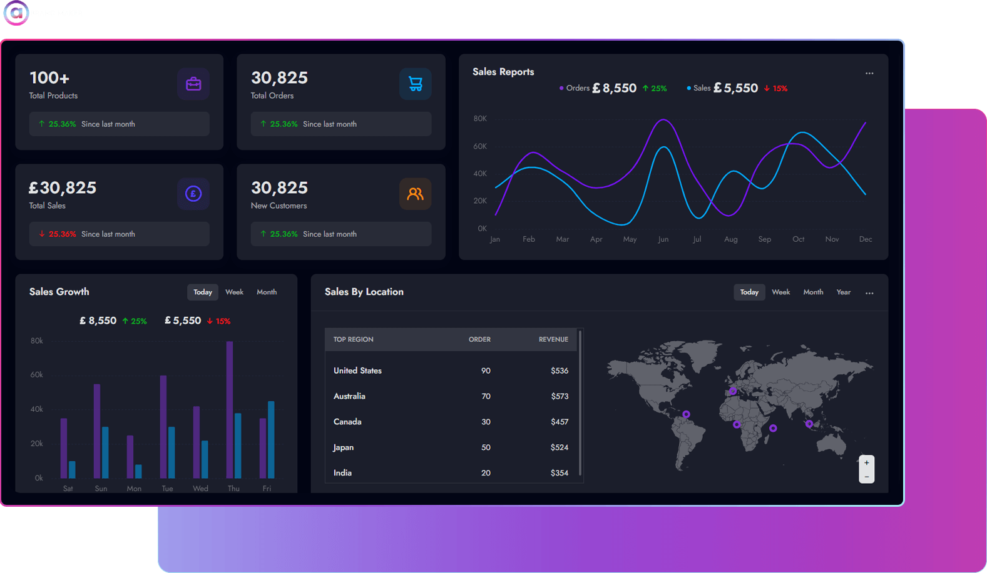Viewport: 987px width, 573px height.
Task: Zoom in the map with plus button
Action: pyautogui.click(x=867, y=462)
